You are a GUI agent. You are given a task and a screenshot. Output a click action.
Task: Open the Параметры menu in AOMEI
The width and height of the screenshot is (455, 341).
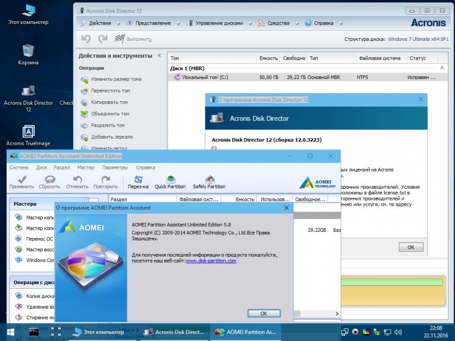click(x=115, y=168)
